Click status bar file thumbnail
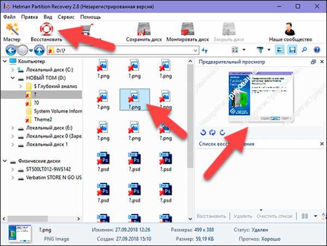The height and width of the screenshot is (246, 327). (x=20, y=233)
